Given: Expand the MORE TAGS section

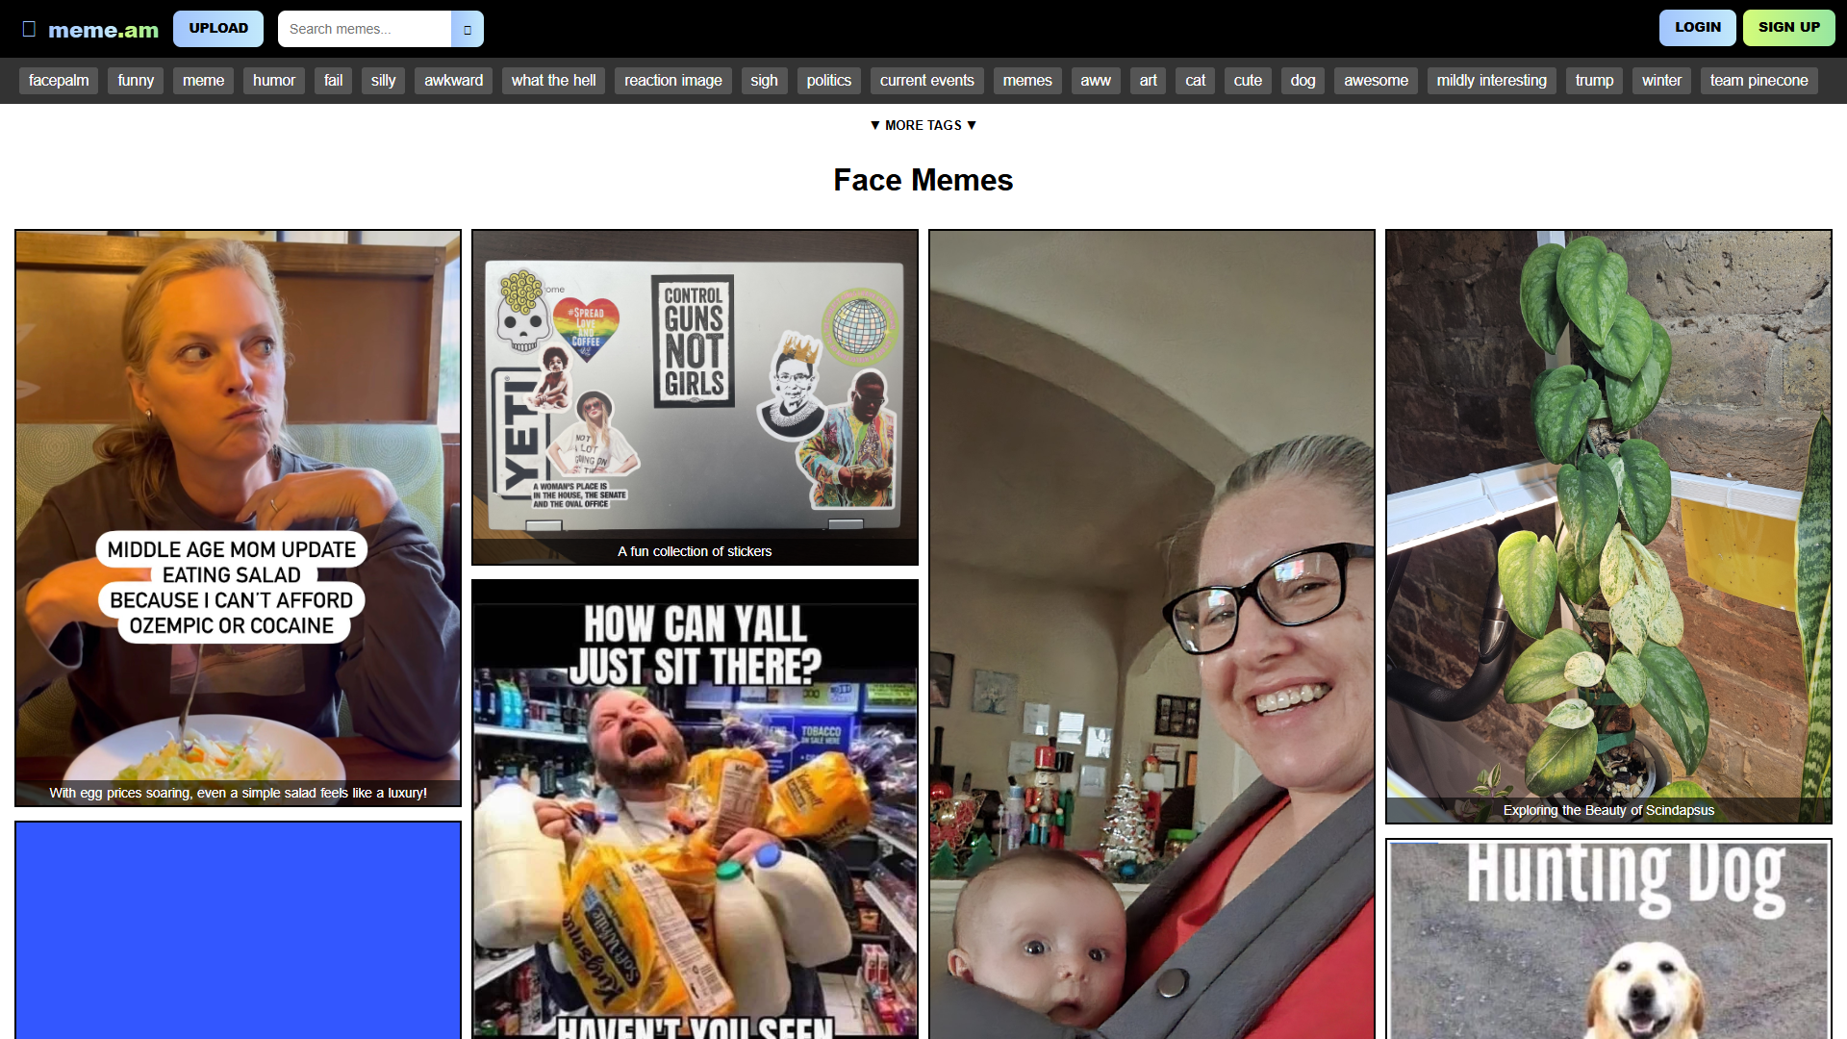Looking at the screenshot, I should tap(923, 125).
